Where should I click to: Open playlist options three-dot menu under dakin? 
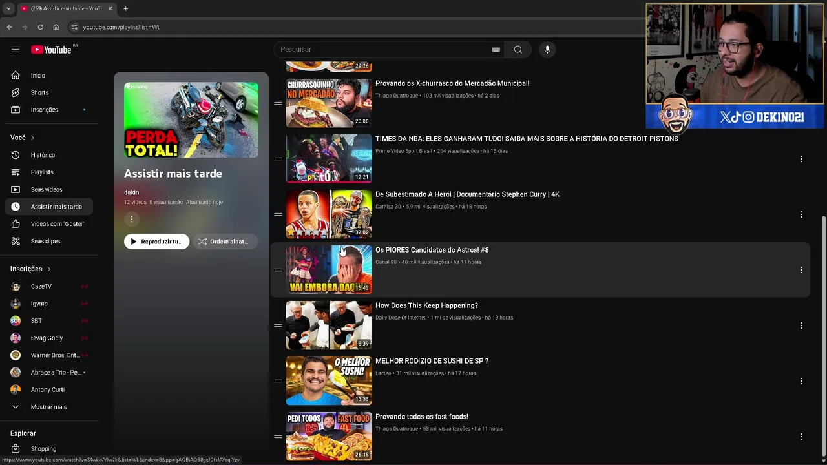[x=131, y=220]
